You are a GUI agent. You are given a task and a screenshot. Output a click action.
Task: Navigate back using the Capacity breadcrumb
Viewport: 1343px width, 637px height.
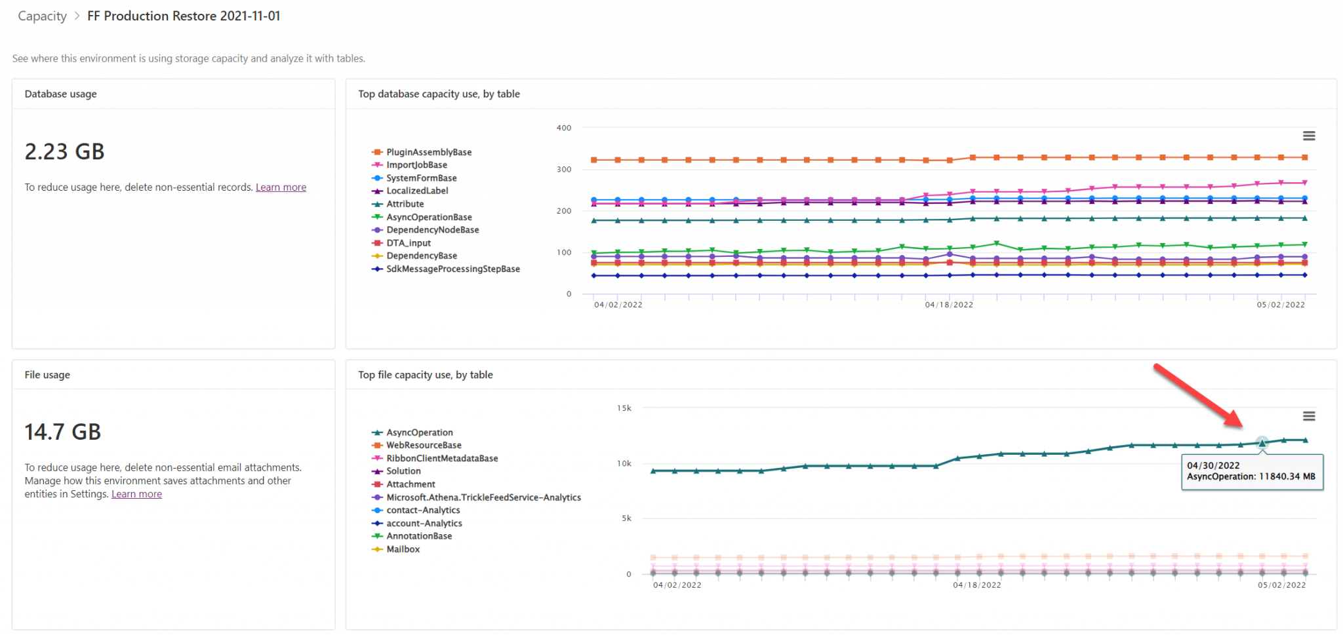click(x=42, y=15)
